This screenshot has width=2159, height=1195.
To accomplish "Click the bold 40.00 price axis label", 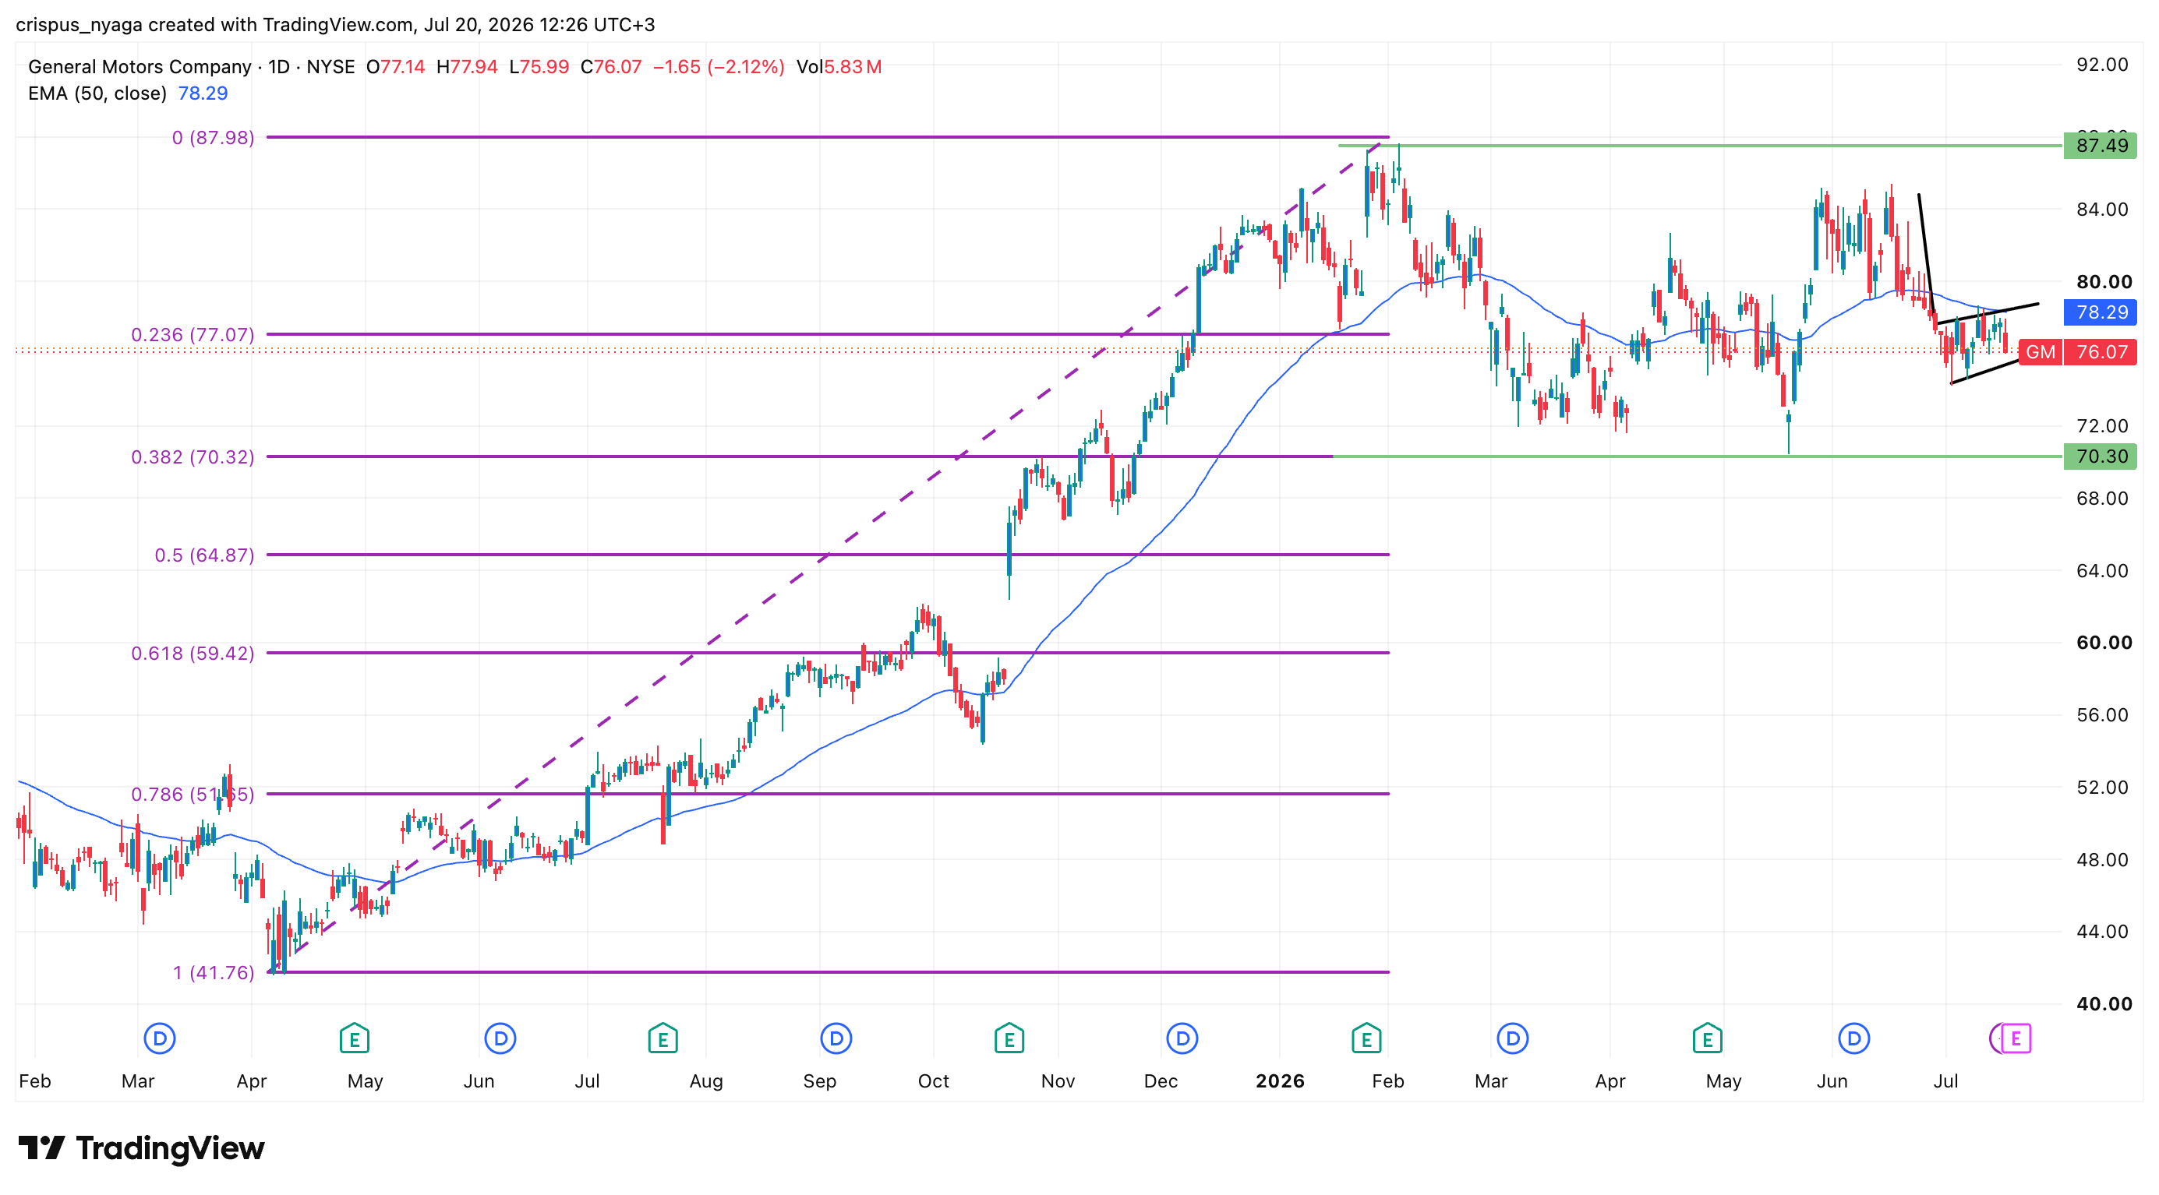I will pyautogui.click(x=2103, y=1003).
